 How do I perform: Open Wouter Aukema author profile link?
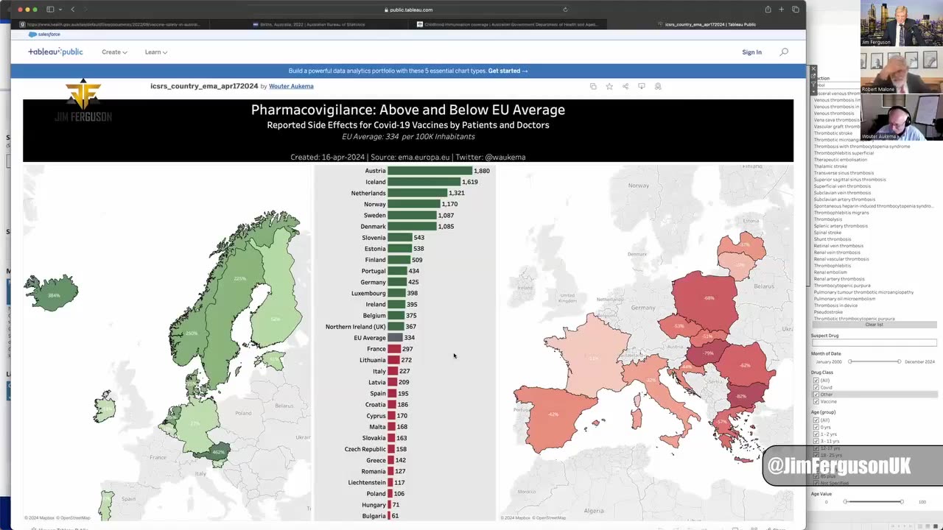coord(291,86)
